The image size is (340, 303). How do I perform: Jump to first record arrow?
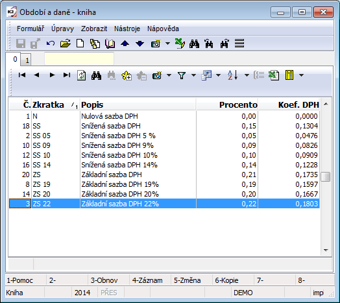point(22,75)
